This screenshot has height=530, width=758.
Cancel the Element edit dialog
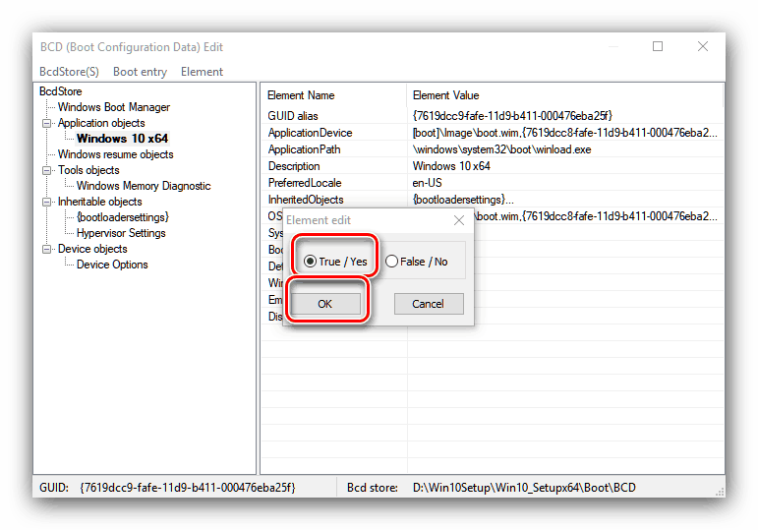pyautogui.click(x=429, y=304)
